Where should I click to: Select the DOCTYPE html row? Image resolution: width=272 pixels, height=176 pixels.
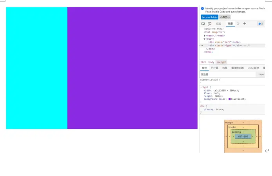pyautogui.click(x=214, y=29)
